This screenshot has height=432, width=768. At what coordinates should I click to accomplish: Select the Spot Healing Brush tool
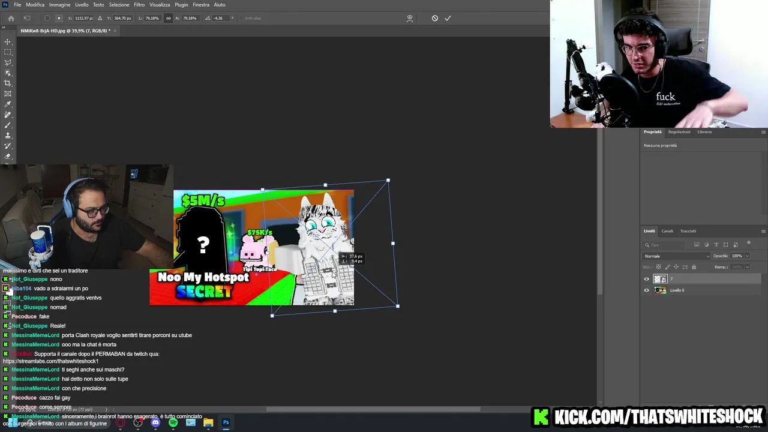click(x=8, y=115)
